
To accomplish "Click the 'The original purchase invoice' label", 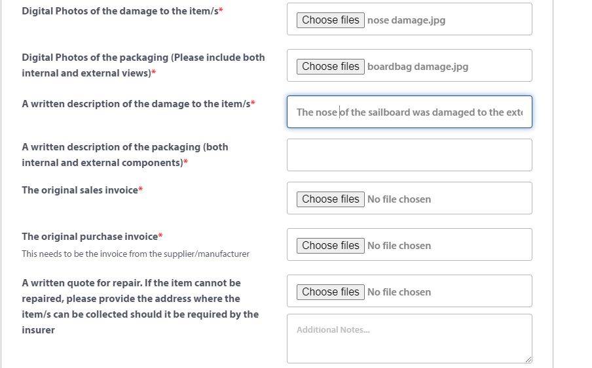I will pos(92,237).
